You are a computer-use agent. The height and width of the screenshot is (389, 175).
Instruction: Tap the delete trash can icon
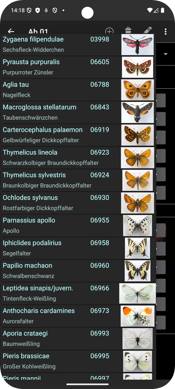tap(128, 30)
